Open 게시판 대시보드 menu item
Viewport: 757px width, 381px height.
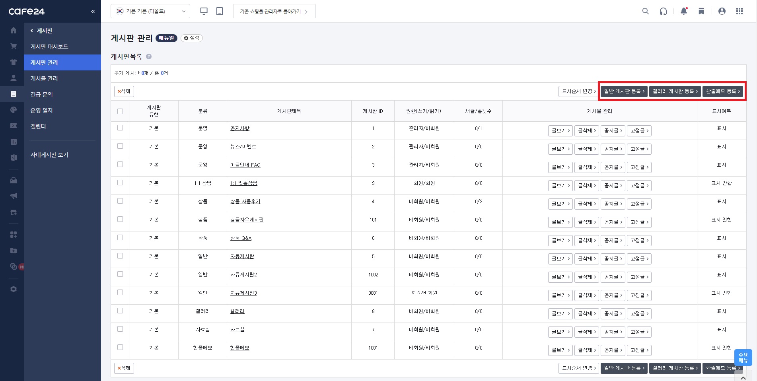pos(62,47)
